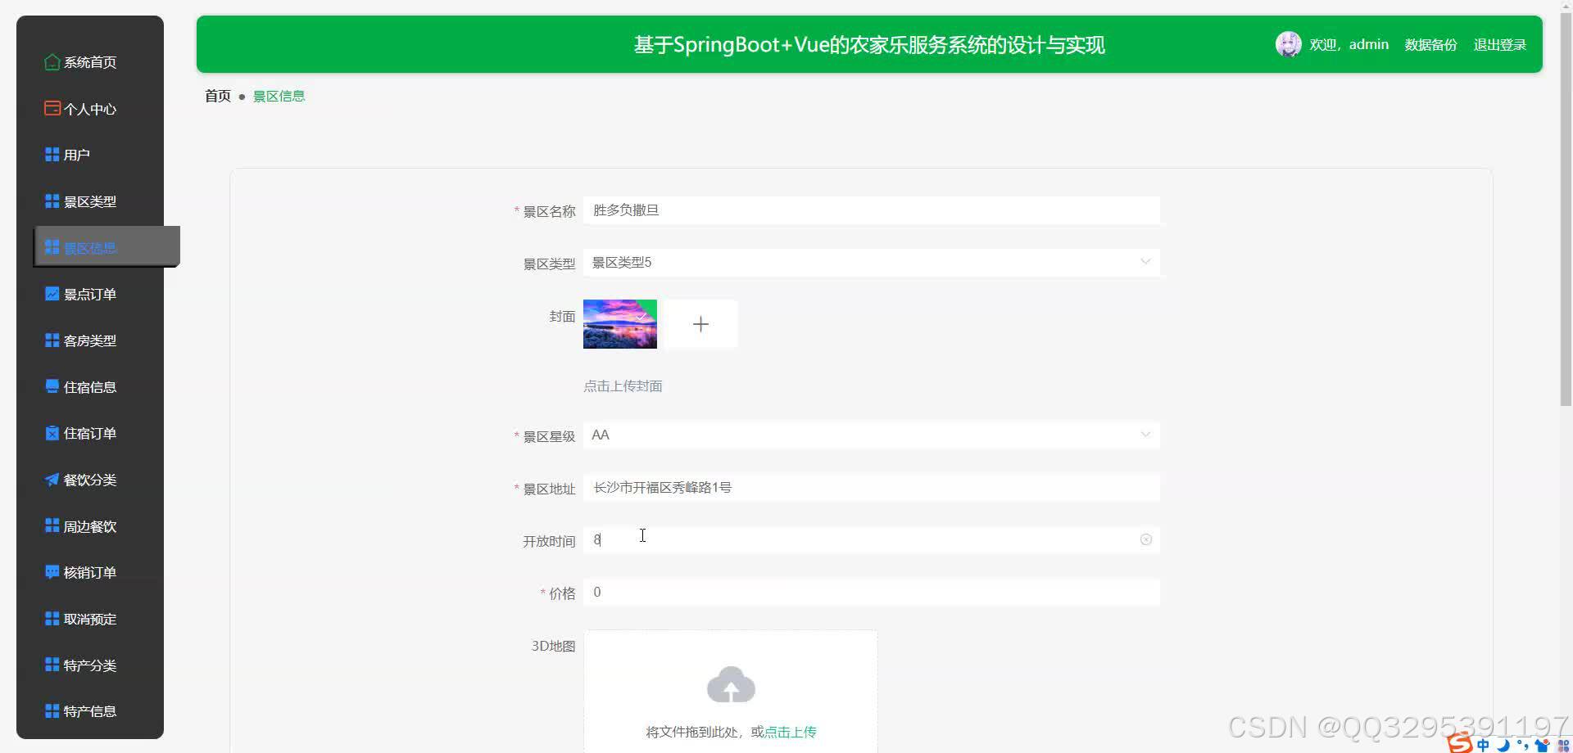
Task: Go to 景点订单 menu item
Action: coord(90,294)
